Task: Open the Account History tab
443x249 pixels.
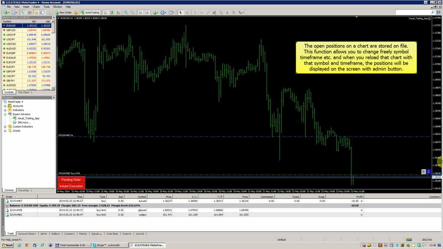Action: (27, 234)
